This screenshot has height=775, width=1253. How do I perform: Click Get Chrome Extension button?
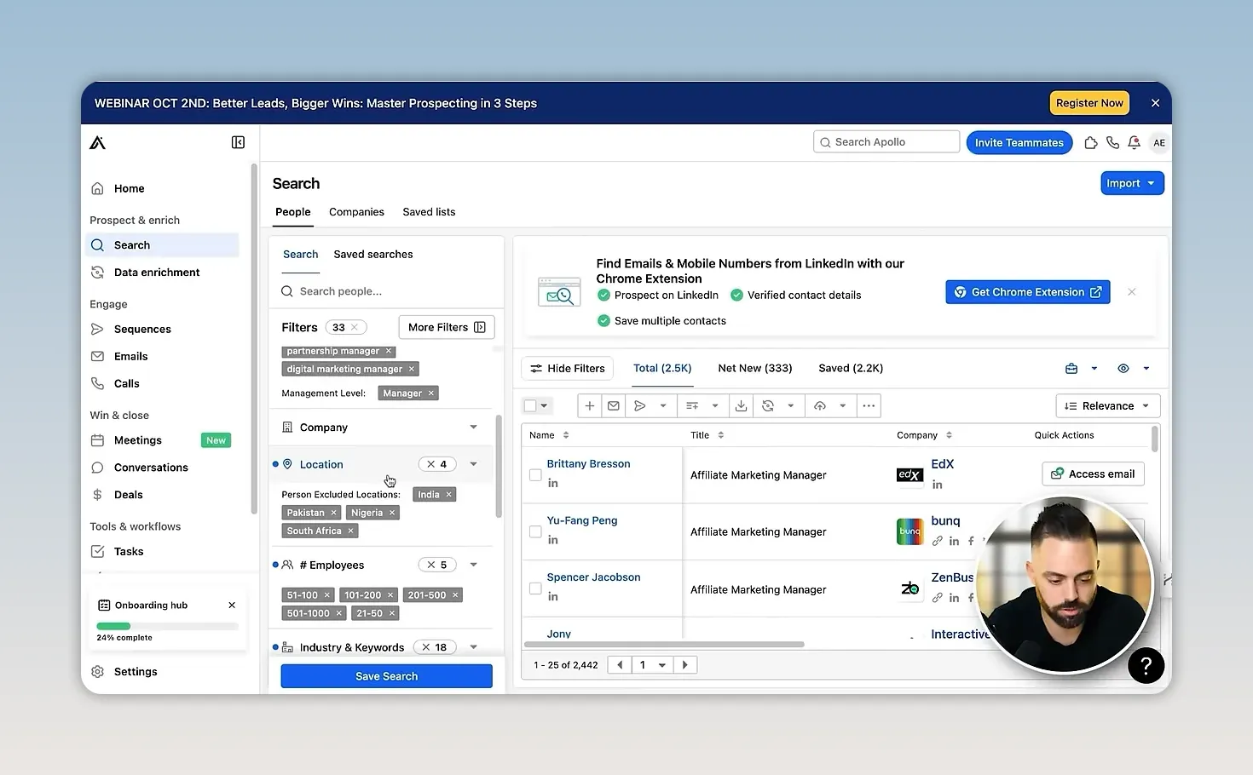click(1028, 292)
